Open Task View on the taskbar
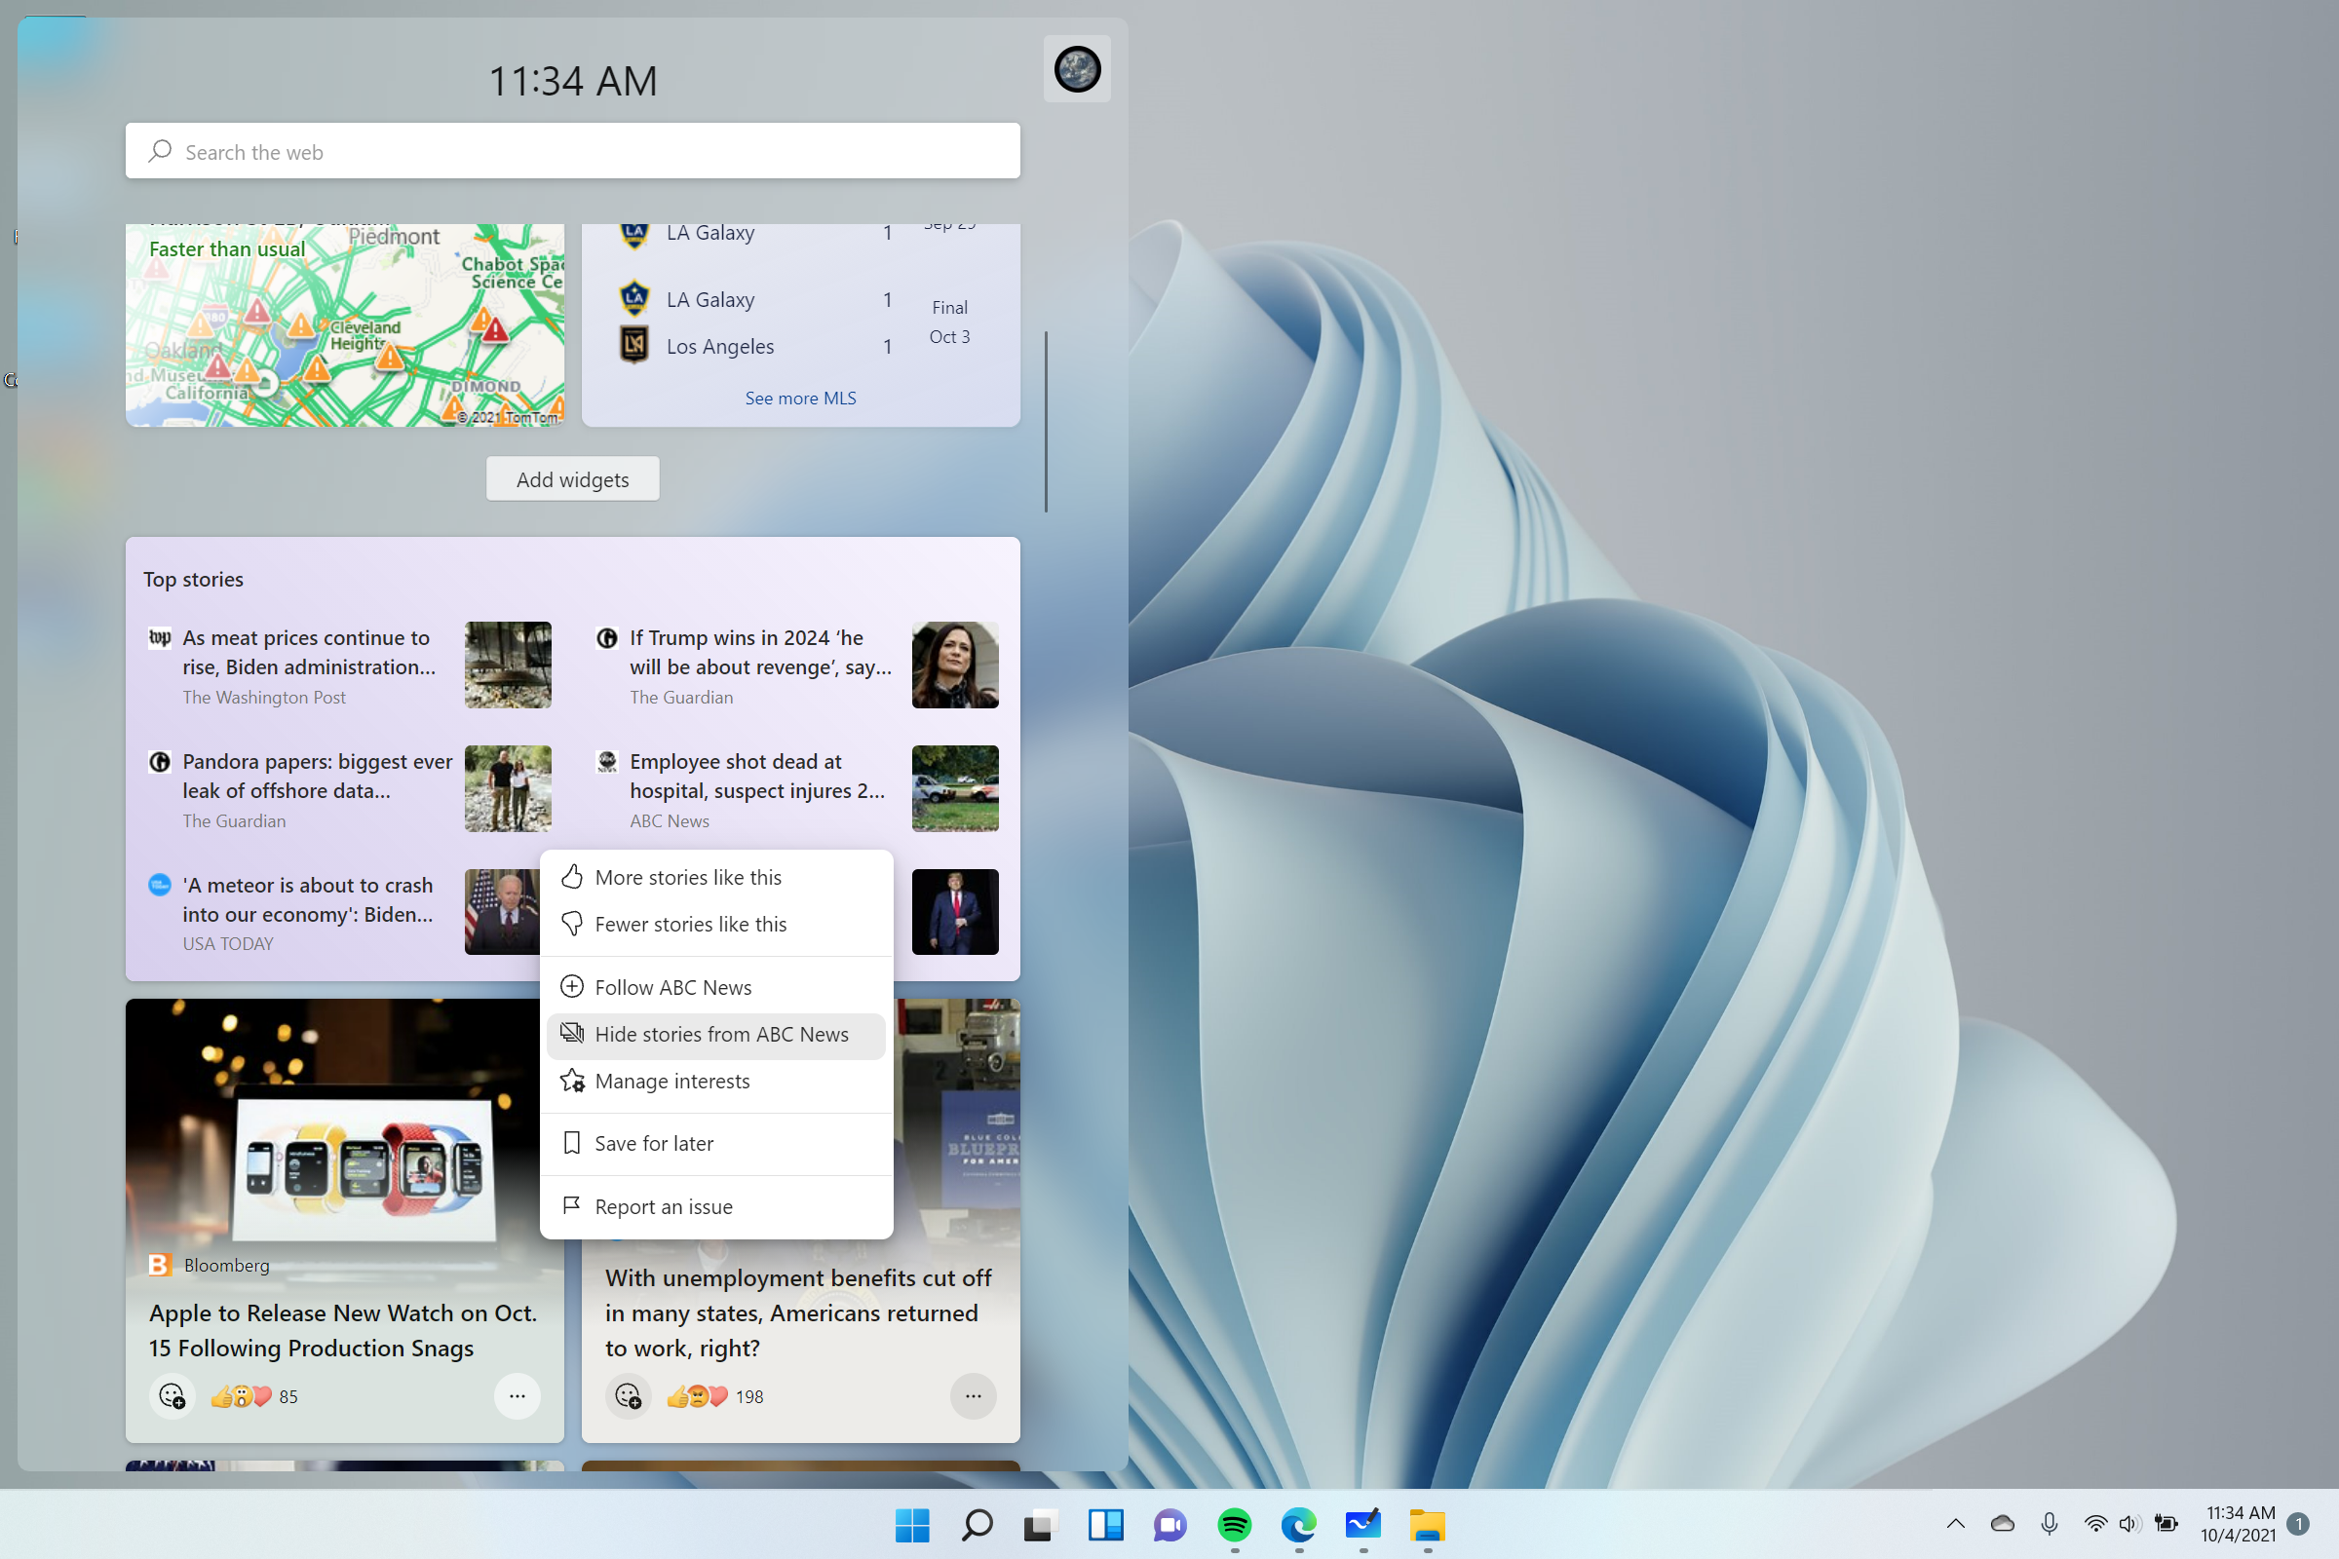This screenshot has height=1559, width=2339. 1040,1524
